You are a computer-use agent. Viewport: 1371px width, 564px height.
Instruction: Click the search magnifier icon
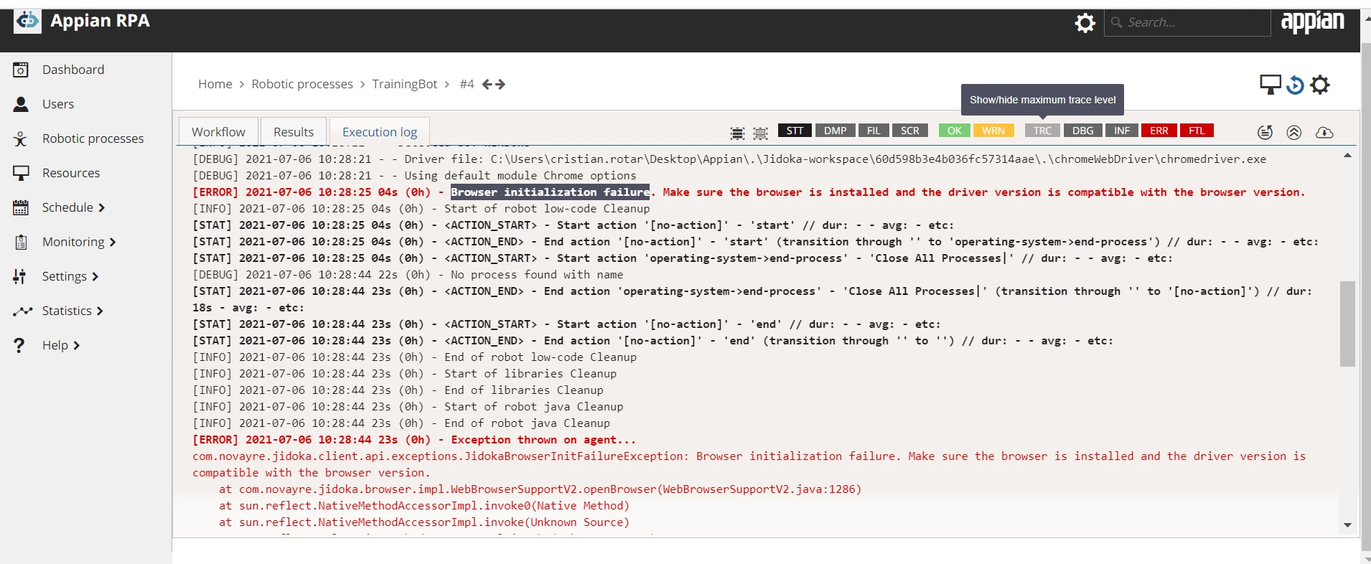[x=1116, y=22]
